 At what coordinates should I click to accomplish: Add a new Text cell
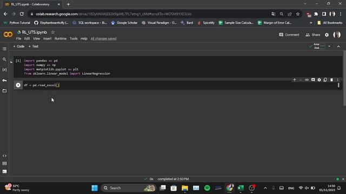pyautogui.click(x=34, y=46)
